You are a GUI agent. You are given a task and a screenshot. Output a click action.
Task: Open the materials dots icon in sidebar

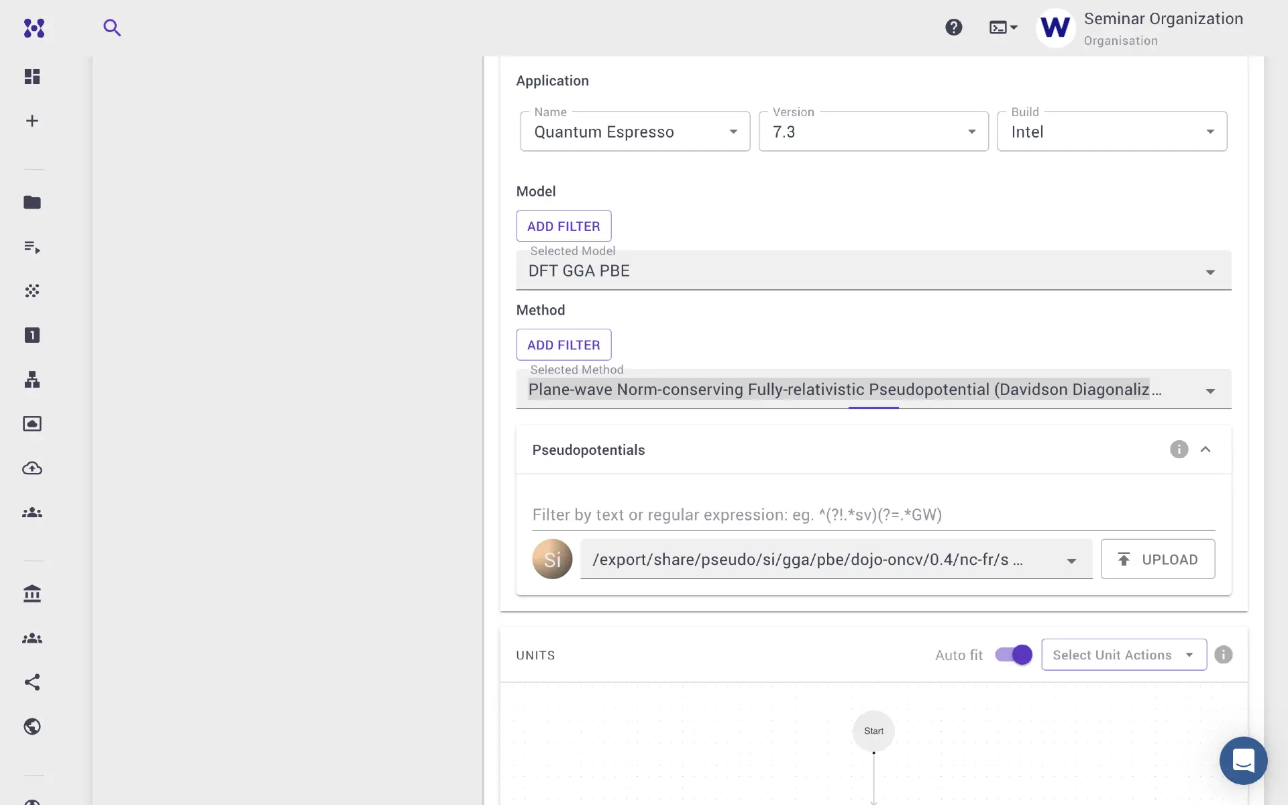(32, 291)
